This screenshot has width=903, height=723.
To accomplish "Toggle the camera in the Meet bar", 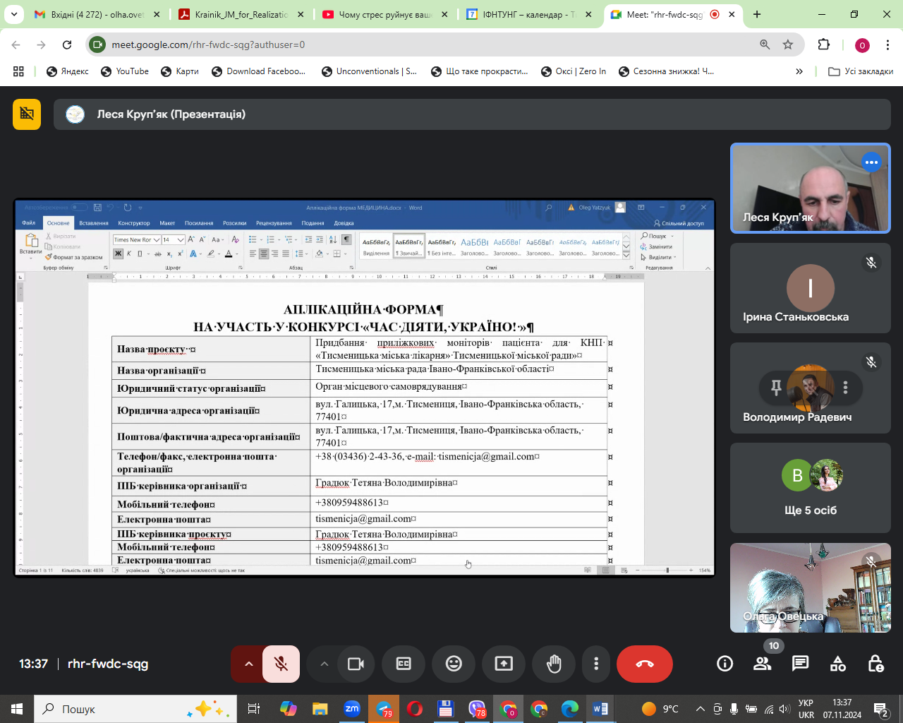I will (x=356, y=664).
